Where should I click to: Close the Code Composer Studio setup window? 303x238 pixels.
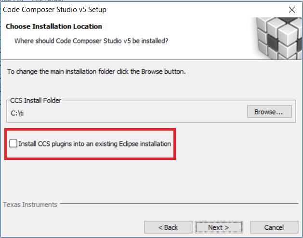pyautogui.click(x=291, y=9)
